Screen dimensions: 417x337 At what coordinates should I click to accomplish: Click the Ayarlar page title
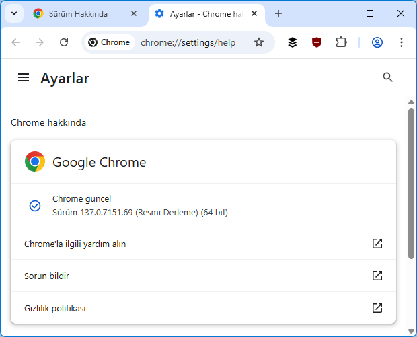[65, 79]
